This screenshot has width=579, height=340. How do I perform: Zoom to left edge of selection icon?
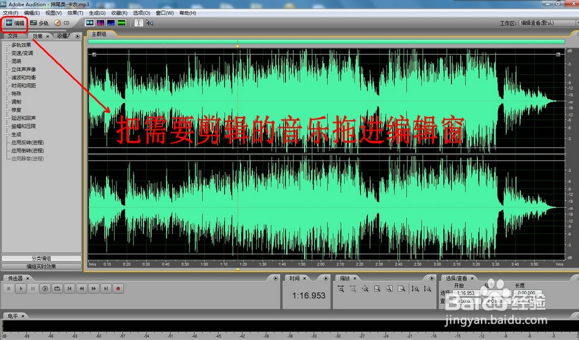[x=389, y=289]
